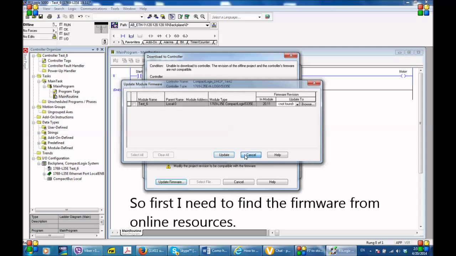The width and height of the screenshot is (456, 256).
Task: Select 1769-L35E Test_6 controller in I/O tree
Action: pyautogui.click(x=66, y=169)
